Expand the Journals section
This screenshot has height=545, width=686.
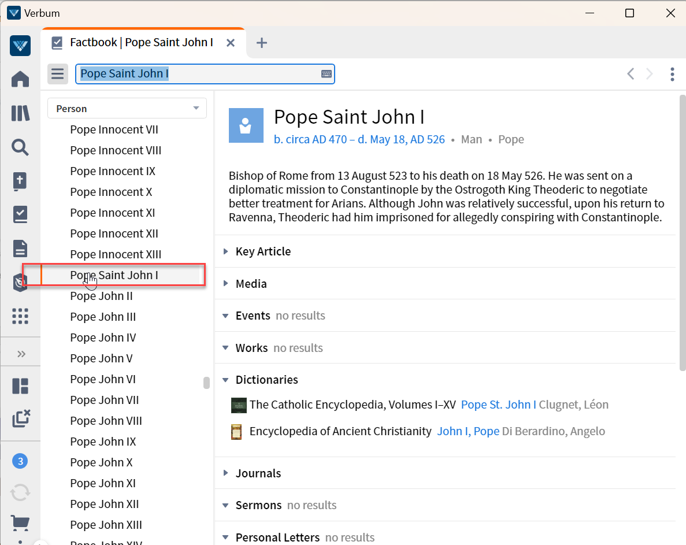[225, 473]
